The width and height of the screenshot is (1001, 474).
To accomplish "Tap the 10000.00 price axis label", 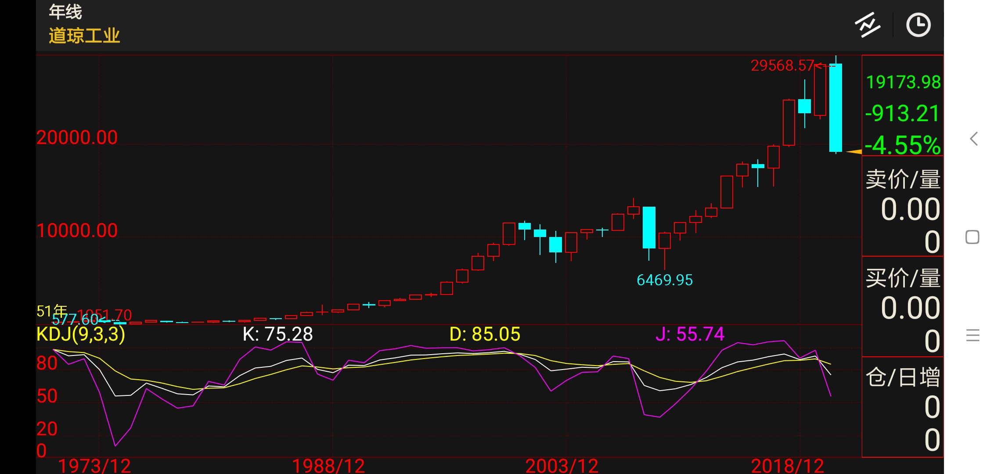I will pos(77,231).
